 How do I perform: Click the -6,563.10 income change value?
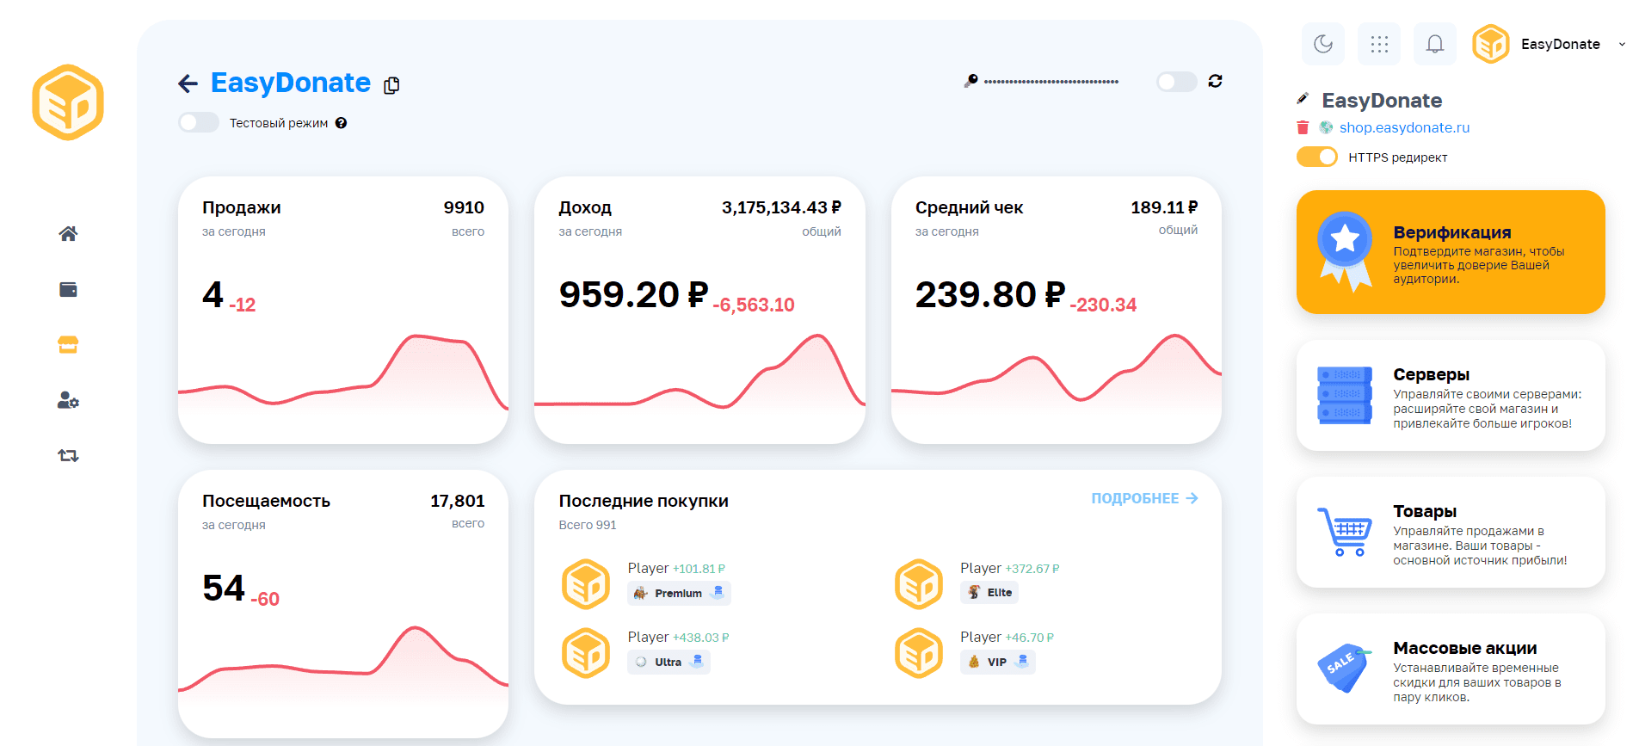click(x=754, y=305)
